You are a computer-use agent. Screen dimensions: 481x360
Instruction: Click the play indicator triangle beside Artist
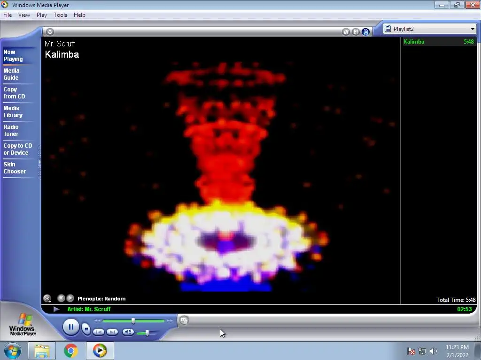pos(56,309)
